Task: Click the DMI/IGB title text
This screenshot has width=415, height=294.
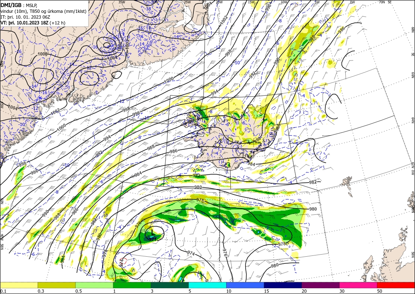Action: pos(11,5)
